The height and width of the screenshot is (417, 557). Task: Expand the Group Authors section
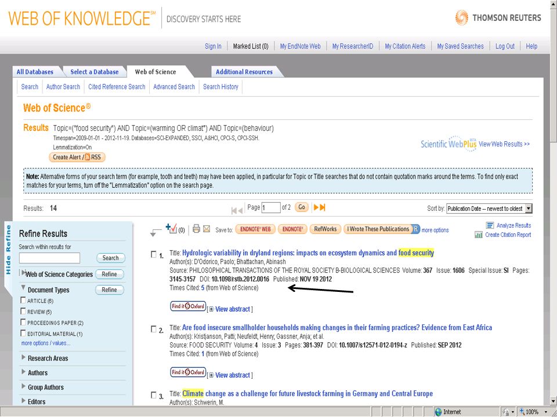coord(24,386)
